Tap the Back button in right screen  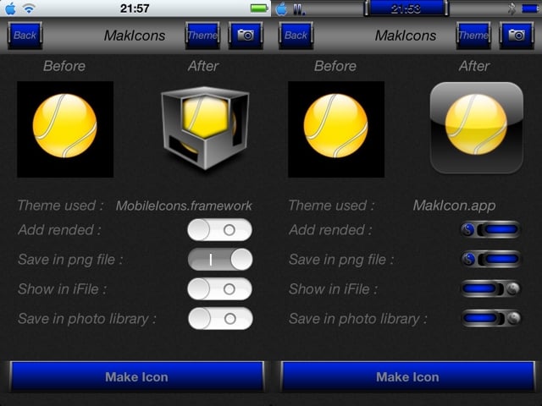click(296, 36)
